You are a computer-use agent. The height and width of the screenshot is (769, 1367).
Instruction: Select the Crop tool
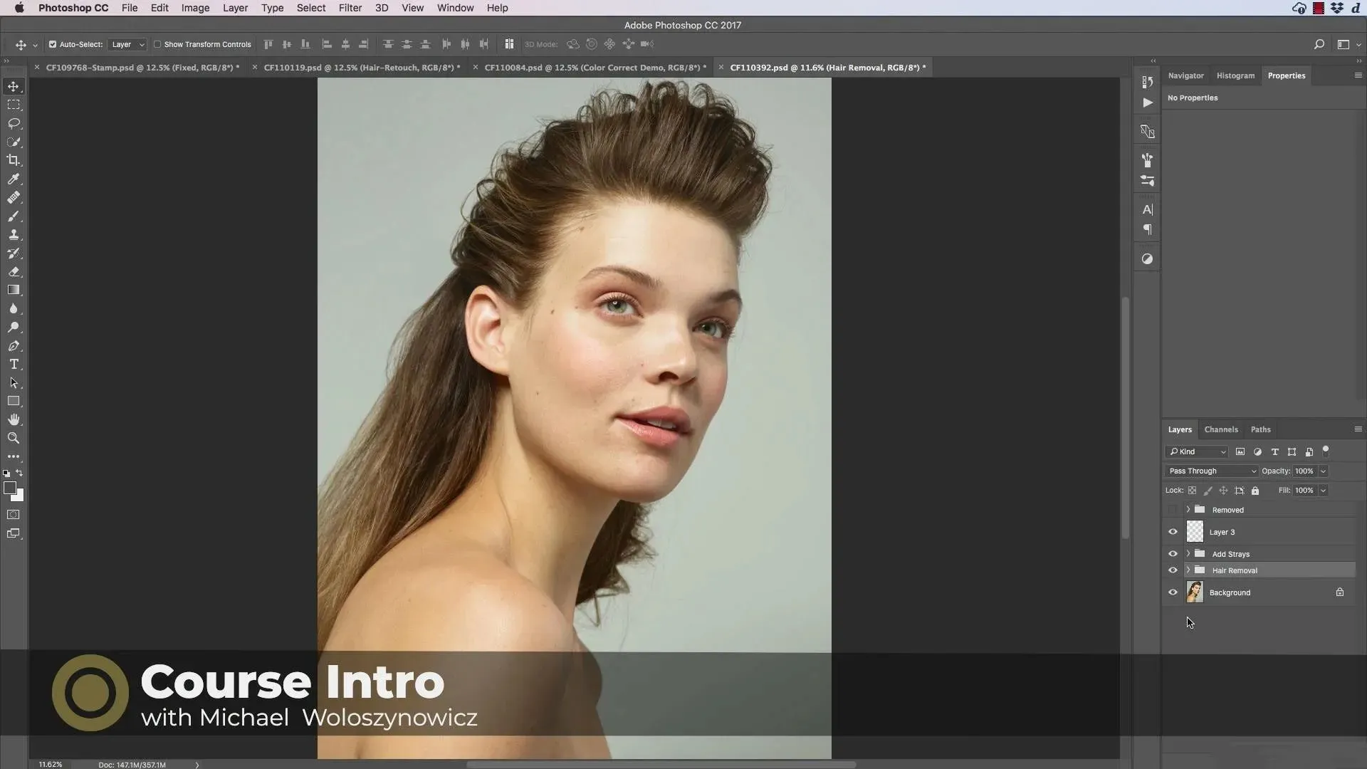14,160
